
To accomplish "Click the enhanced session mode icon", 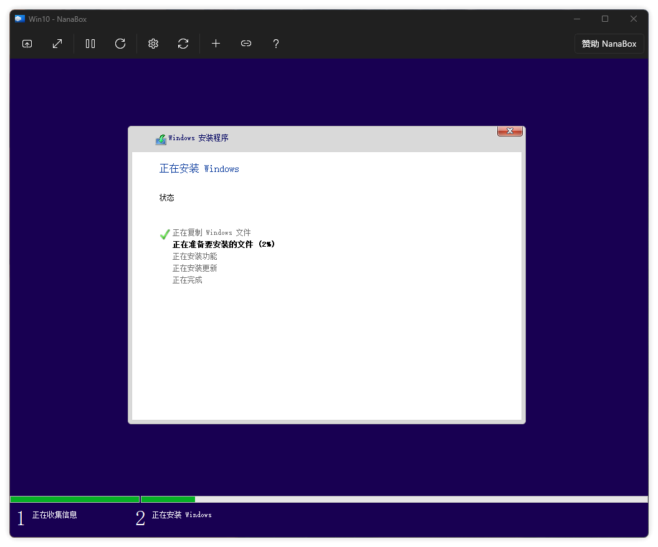I will (27, 44).
